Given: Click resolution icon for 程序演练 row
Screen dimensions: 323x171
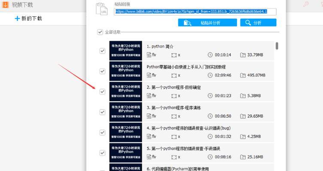Looking at the screenshot, I should click(174, 116).
